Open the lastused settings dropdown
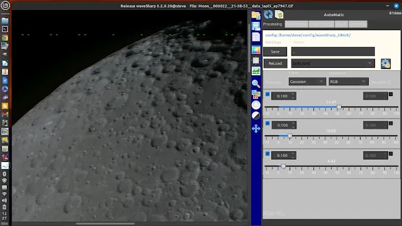Screen dimensions: 402x226 [x=332, y=63]
